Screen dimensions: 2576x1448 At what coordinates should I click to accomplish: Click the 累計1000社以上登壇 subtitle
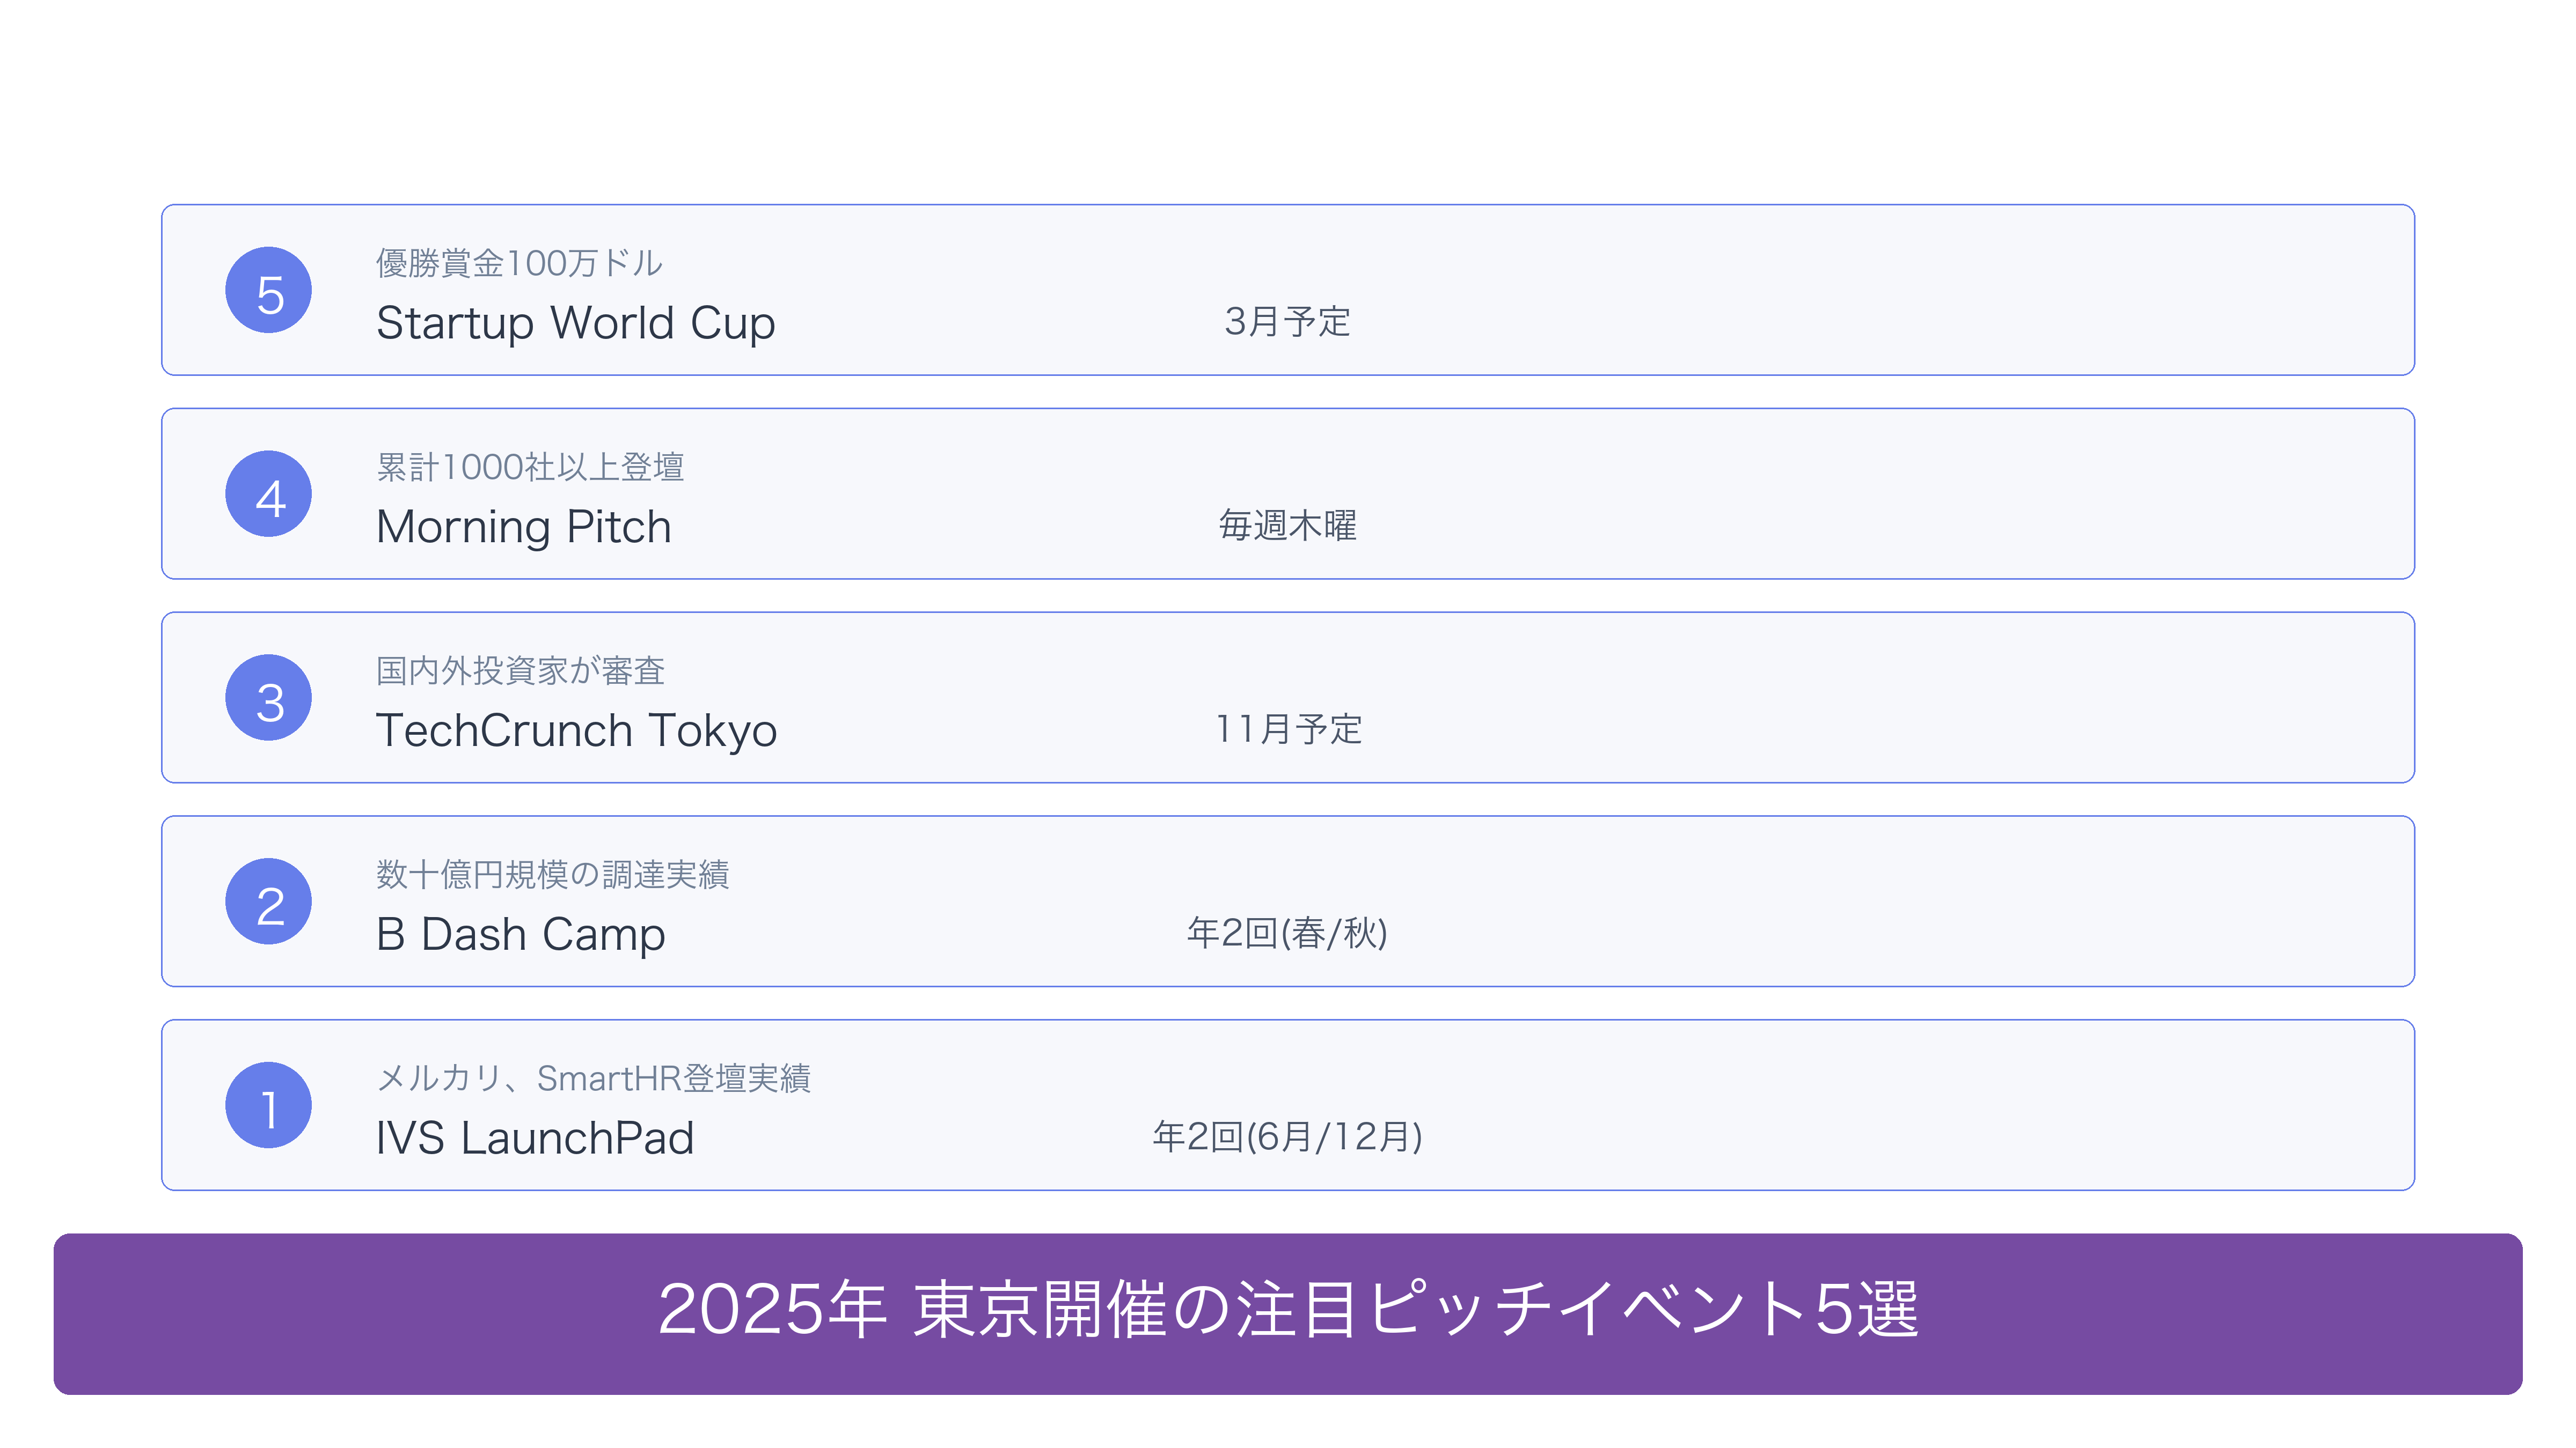(530, 468)
